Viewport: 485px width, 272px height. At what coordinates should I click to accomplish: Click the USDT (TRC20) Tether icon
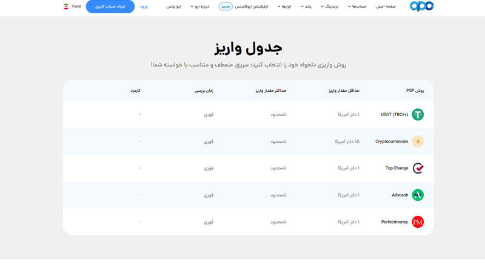coord(418,114)
